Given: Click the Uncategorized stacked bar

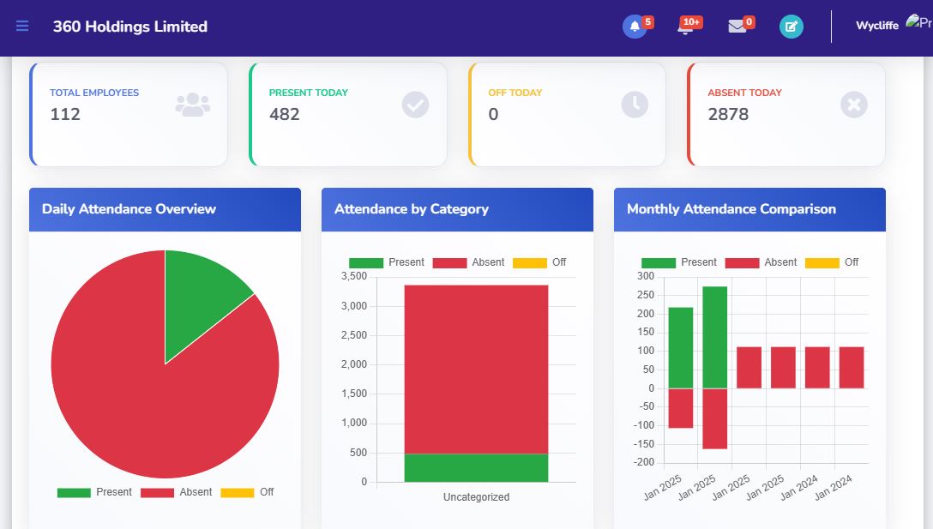Looking at the screenshot, I should 476,386.
